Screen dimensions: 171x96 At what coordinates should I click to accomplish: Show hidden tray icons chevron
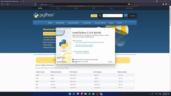pyautogui.click(x=149, y=94)
